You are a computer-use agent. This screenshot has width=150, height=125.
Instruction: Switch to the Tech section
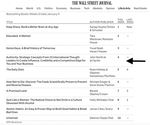coord(87,8)
